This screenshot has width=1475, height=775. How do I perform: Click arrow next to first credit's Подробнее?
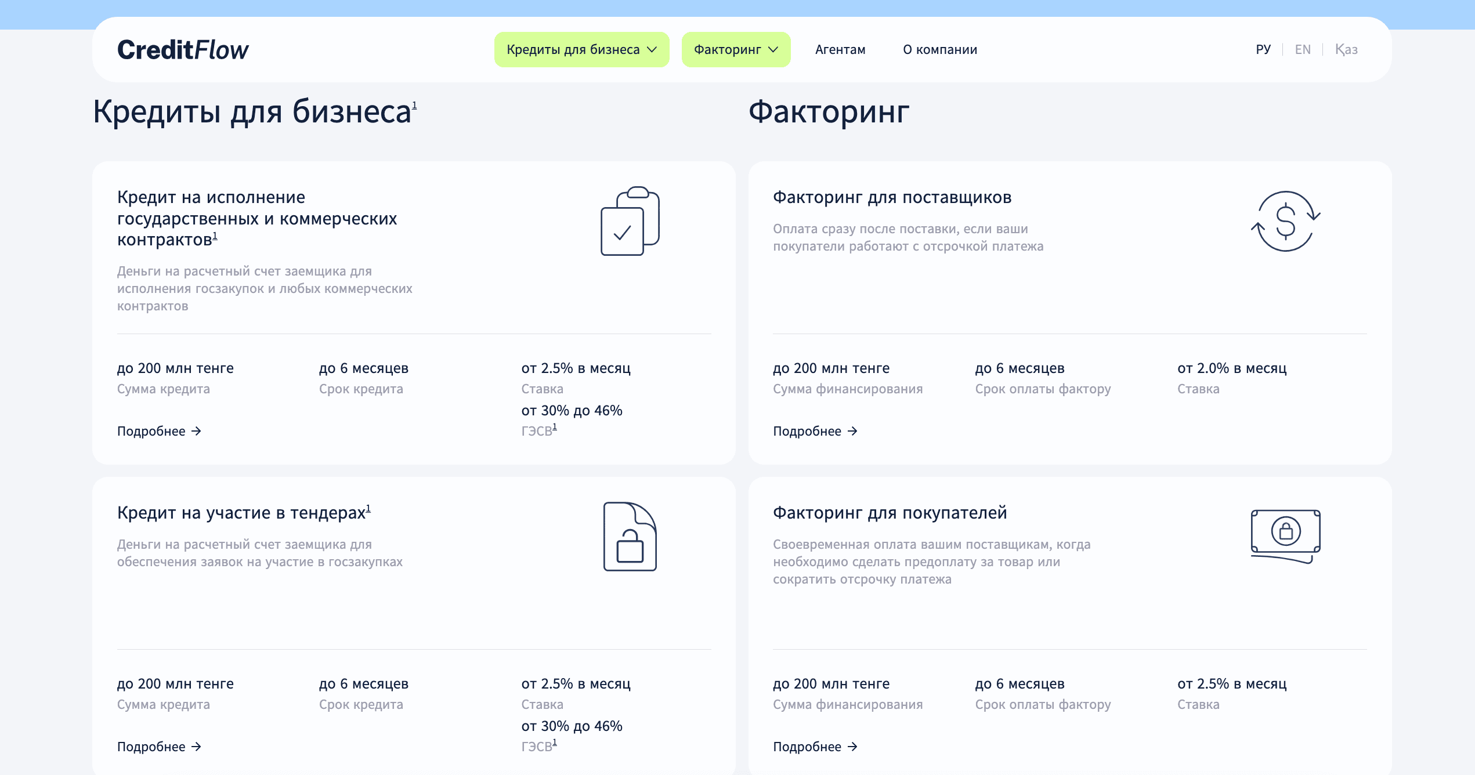[197, 431]
